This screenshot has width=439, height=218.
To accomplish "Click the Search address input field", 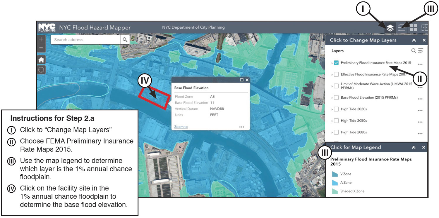I will (x=85, y=40).
